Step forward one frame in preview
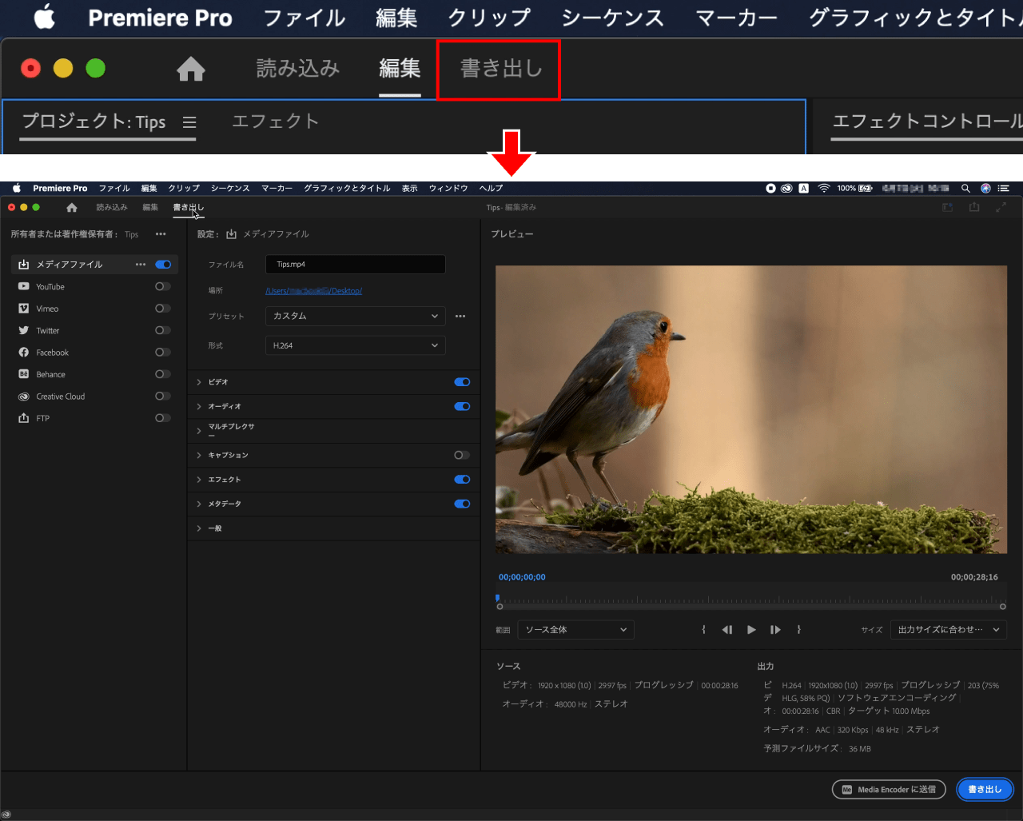 coord(775,630)
